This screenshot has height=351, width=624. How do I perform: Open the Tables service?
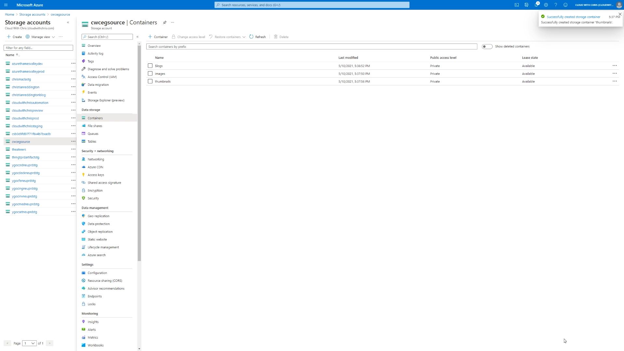[x=92, y=141]
